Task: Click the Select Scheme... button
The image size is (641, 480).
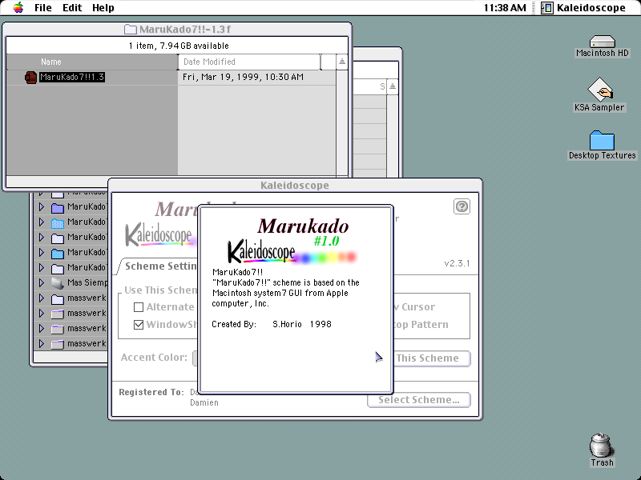Action: coord(419,400)
